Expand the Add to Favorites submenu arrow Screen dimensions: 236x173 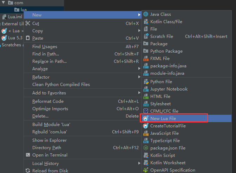click(x=139, y=93)
